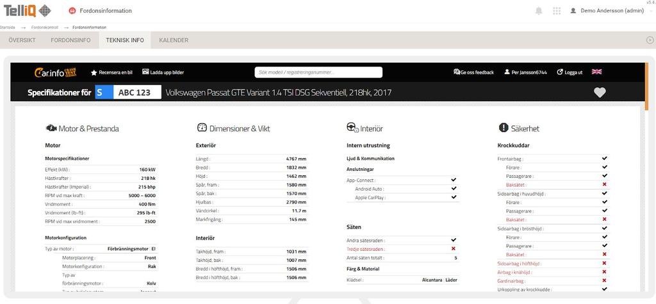The width and height of the screenshot is (656, 304).
Task: Click Logga ut
Action: (x=573, y=72)
